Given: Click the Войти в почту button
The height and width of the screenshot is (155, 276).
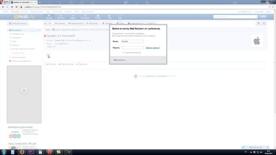Looking at the screenshot, I should coord(119,60).
